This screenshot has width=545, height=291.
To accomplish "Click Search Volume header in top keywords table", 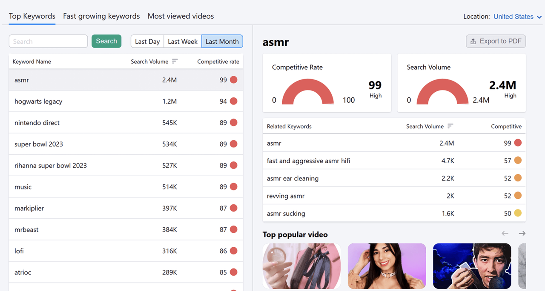I will [149, 62].
